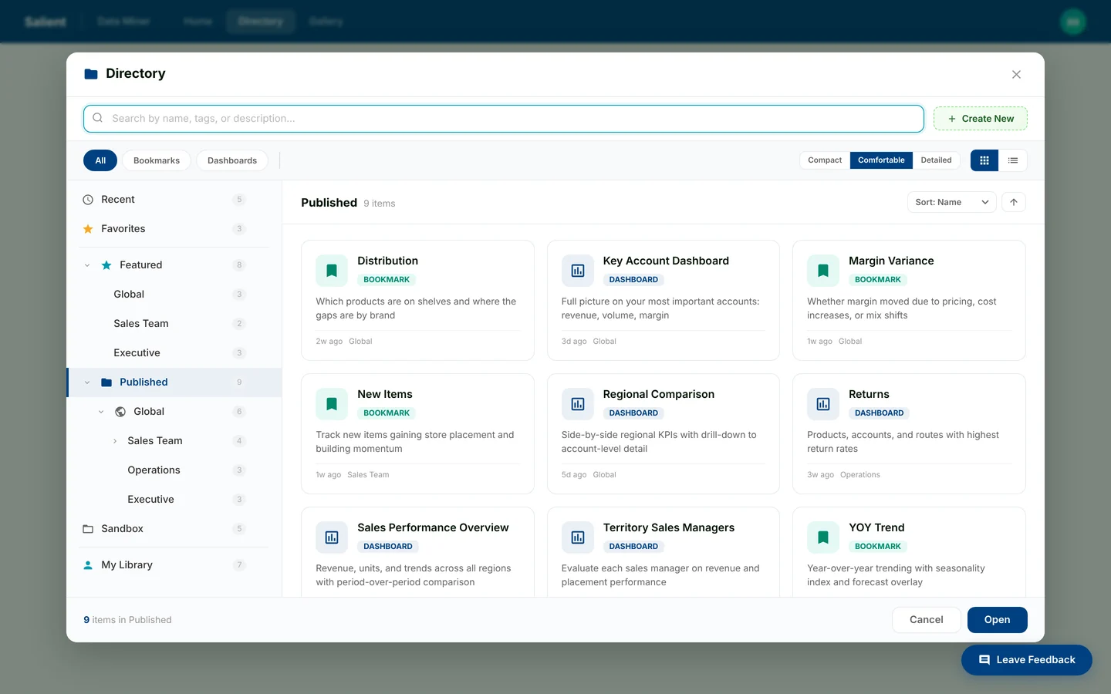Click the Key Account Dashboard chart icon
Viewport: 1111px width, 694px height.
[x=577, y=271]
